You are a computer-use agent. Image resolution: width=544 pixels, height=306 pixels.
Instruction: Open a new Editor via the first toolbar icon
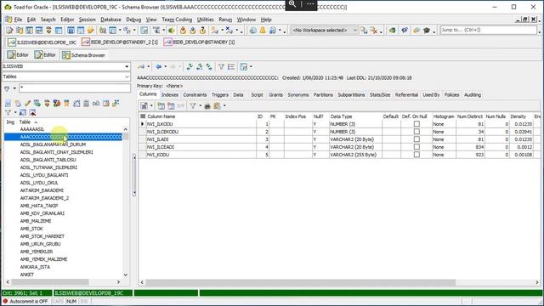(9, 31)
